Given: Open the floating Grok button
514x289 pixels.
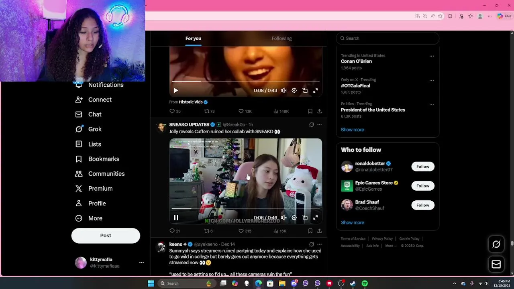Looking at the screenshot, I should click(496, 244).
